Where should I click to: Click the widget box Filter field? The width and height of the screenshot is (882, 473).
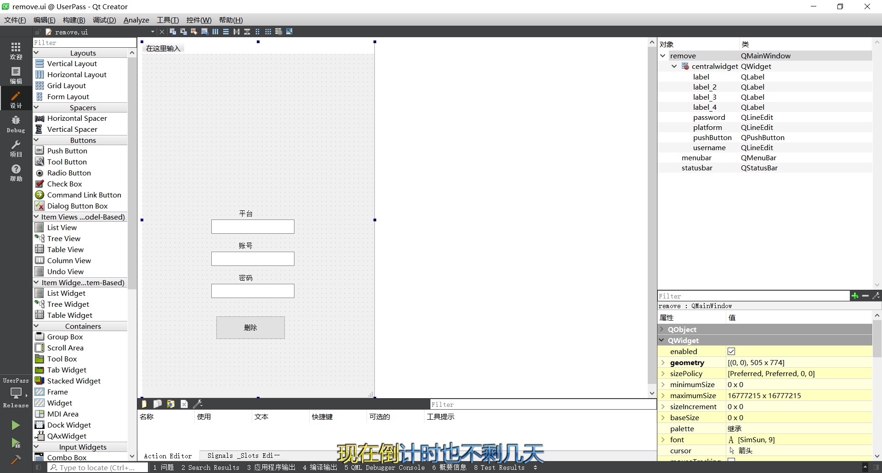click(85, 43)
